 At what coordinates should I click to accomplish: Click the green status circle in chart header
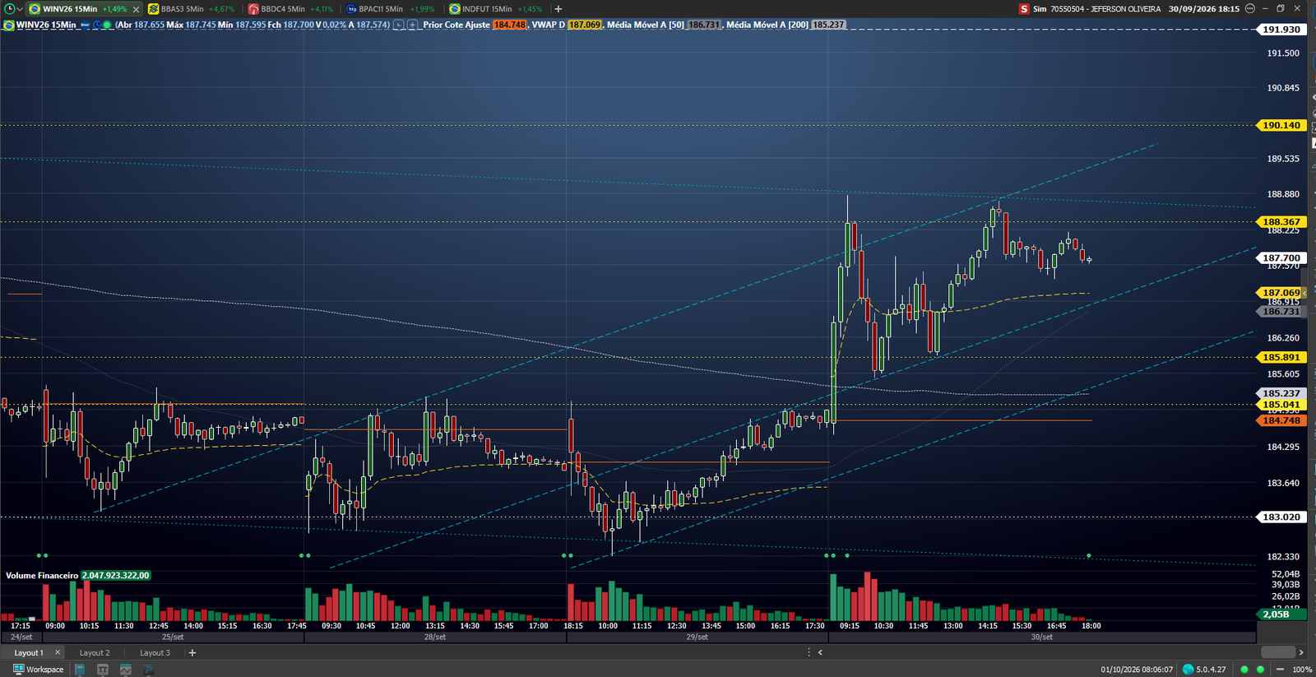tap(107, 25)
